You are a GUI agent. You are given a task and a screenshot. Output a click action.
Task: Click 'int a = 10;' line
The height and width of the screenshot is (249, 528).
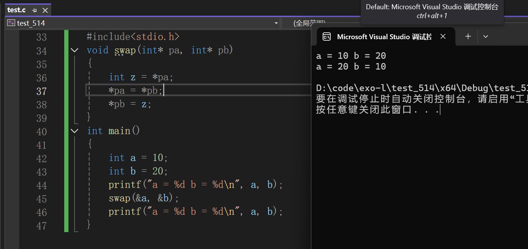(138, 158)
